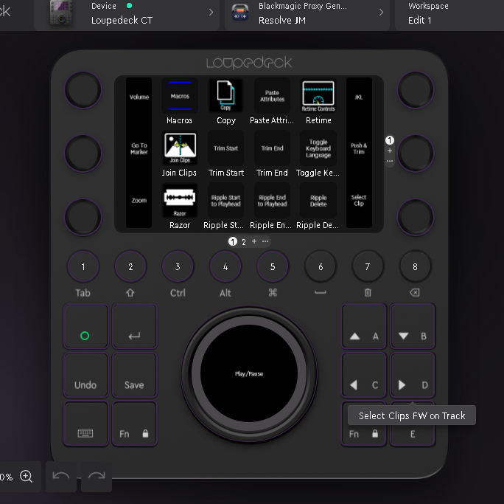Select the up arrow A button
This screenshot has height=504, width=504.
tap(363, 326)
